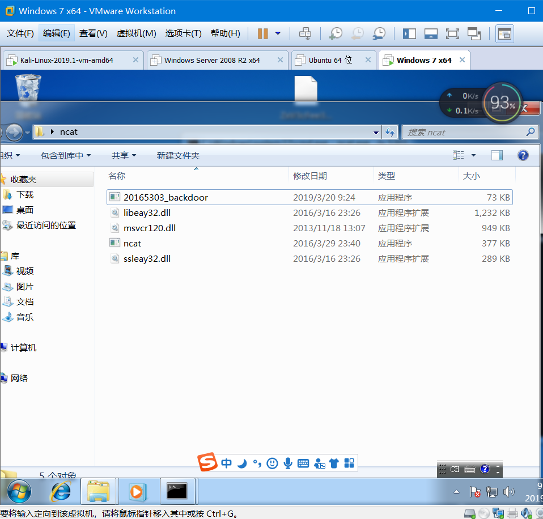Click the 新建文件夹 button

pos(178,155)
